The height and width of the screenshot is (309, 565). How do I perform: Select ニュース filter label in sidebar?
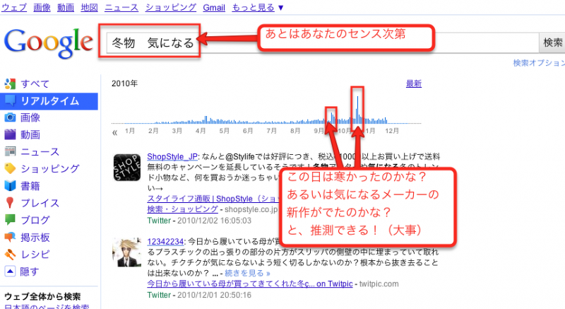(40, 151)
